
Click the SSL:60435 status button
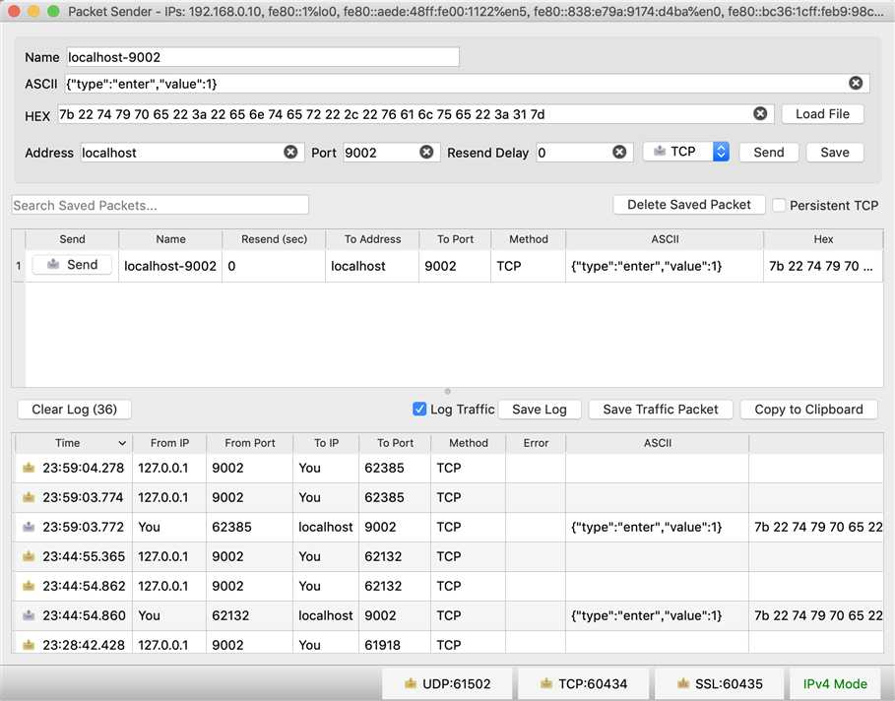[x=719, y=683]
